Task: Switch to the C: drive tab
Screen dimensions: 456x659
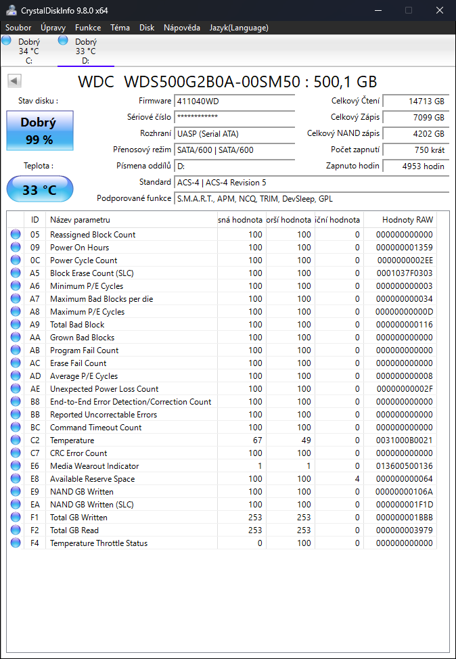Action: (x=29, y=51)
